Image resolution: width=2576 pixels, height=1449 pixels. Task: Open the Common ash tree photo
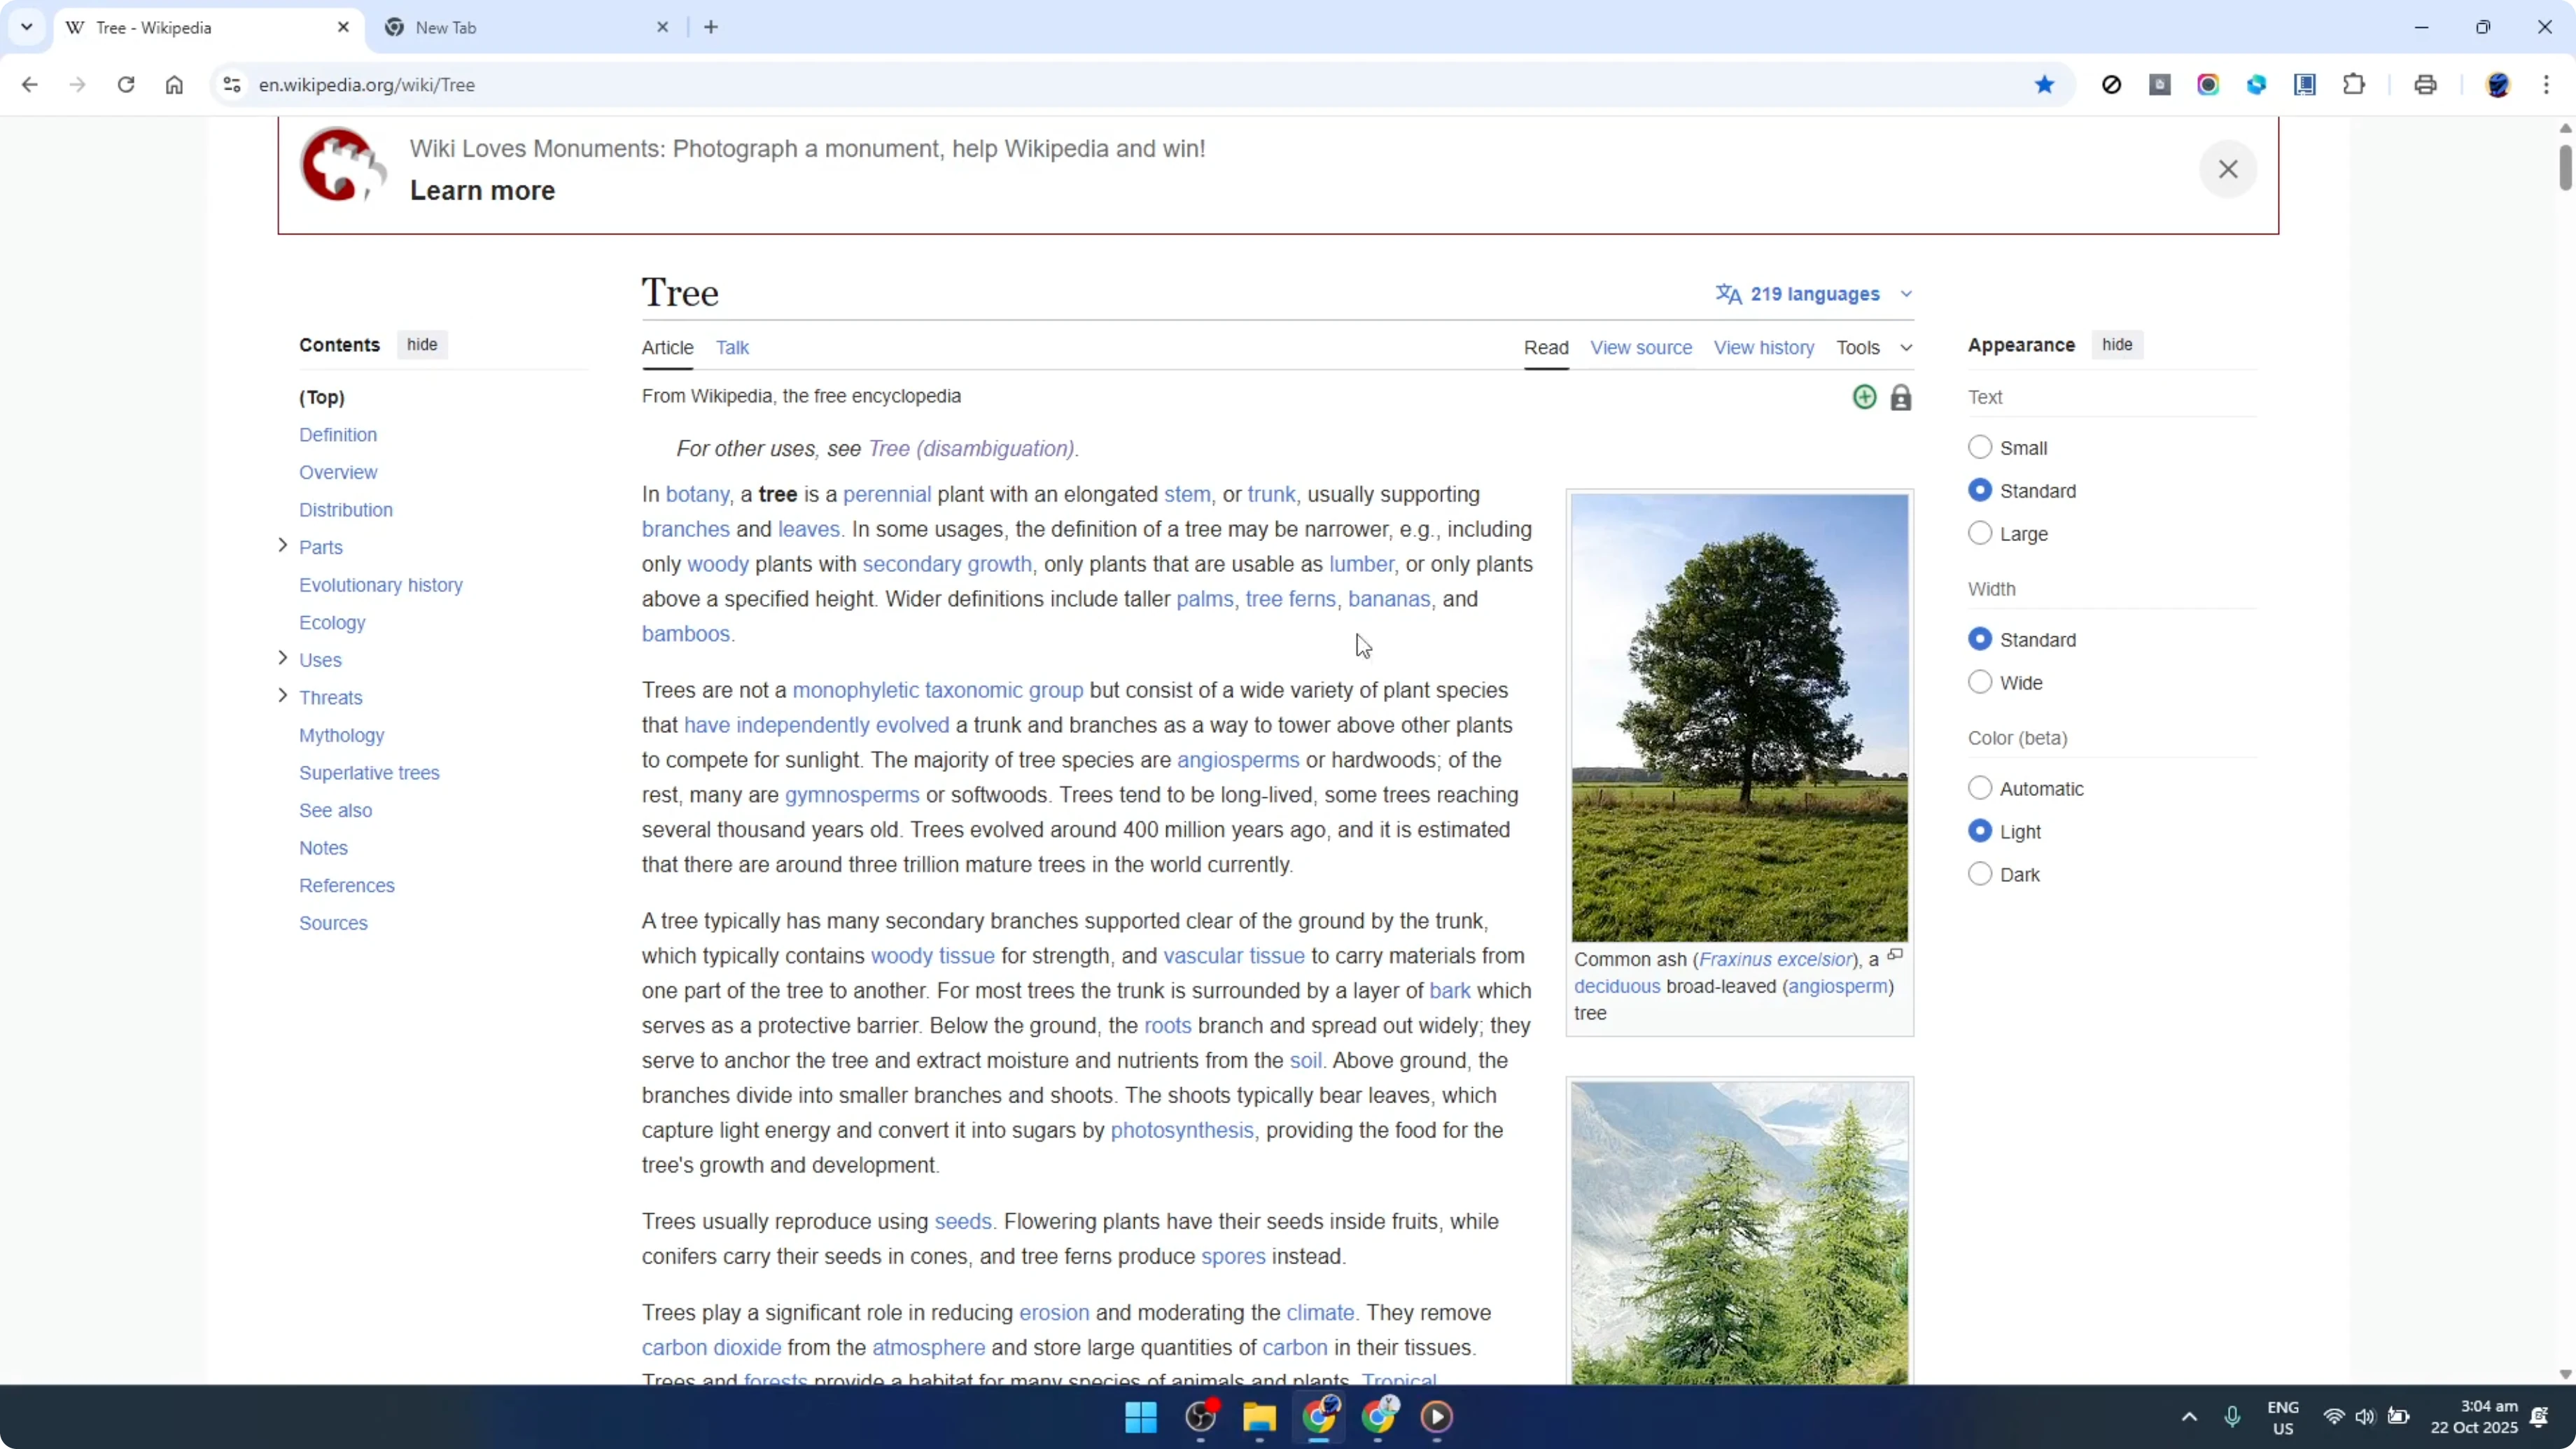(x=1739, y=718)
